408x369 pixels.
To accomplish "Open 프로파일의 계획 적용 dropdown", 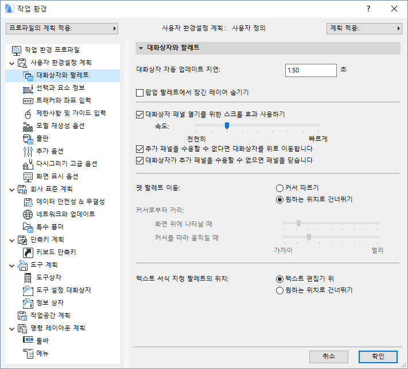I will click(x=62, y=28).
